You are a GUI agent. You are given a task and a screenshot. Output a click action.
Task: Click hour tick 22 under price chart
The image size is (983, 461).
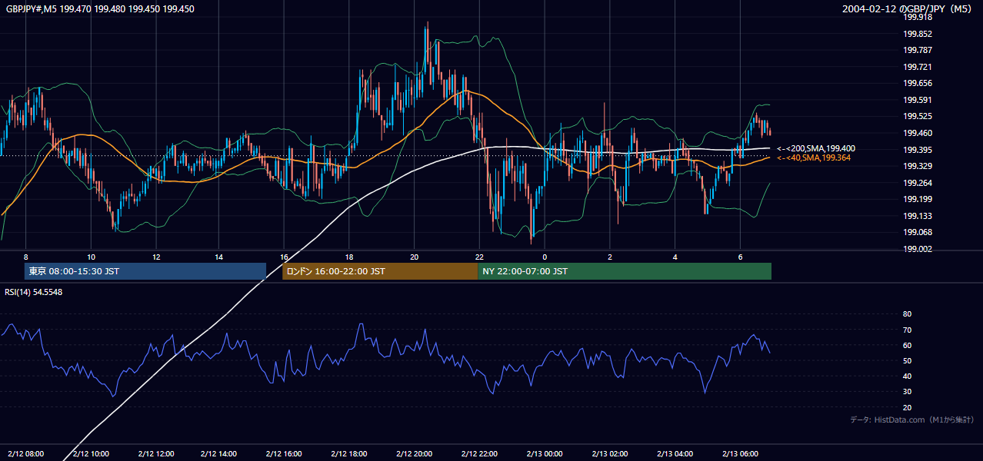click(479, 257)
